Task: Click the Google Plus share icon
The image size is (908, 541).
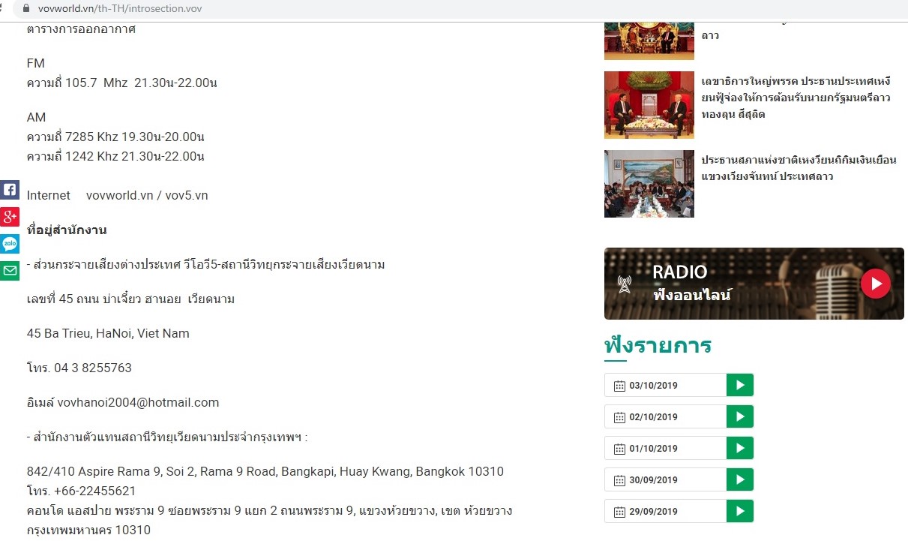Action: 10,217
